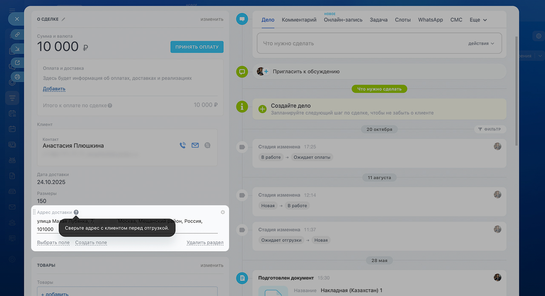Click the print icon on slider edge
Viewport: 545px width, 296px height.
[x=17, y=77]
